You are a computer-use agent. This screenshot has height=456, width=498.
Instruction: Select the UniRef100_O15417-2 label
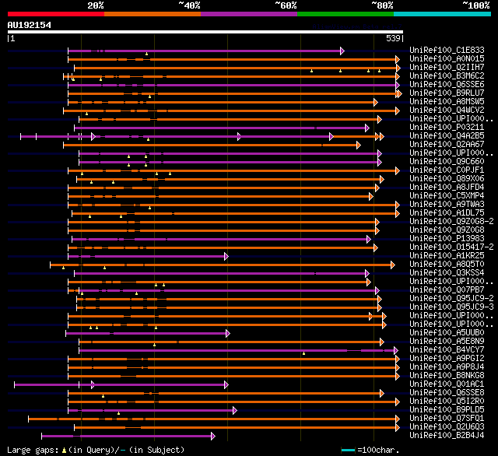point(451,247)
